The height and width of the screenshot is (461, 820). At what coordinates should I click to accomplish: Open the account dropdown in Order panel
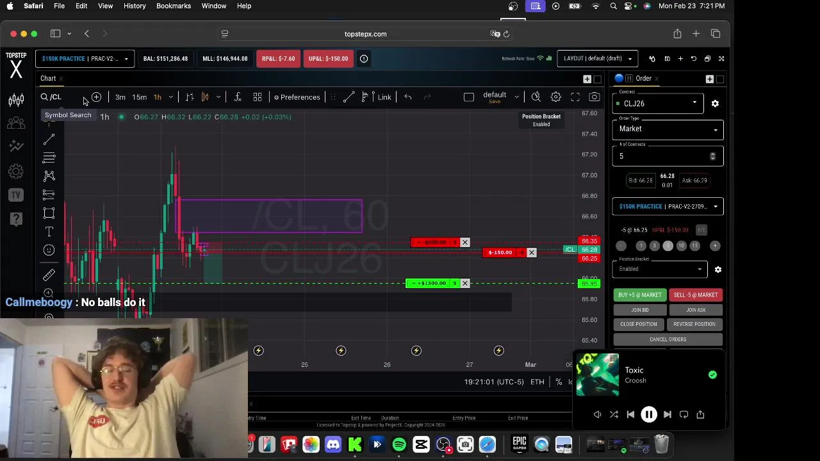tap(668, 207)
